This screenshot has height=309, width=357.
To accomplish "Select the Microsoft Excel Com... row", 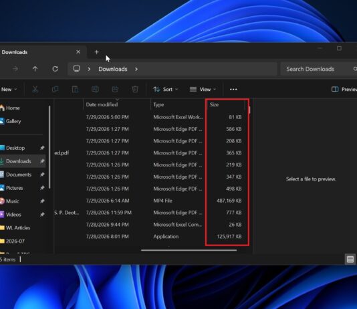I will pyautogui.click(x=152, y=225).
